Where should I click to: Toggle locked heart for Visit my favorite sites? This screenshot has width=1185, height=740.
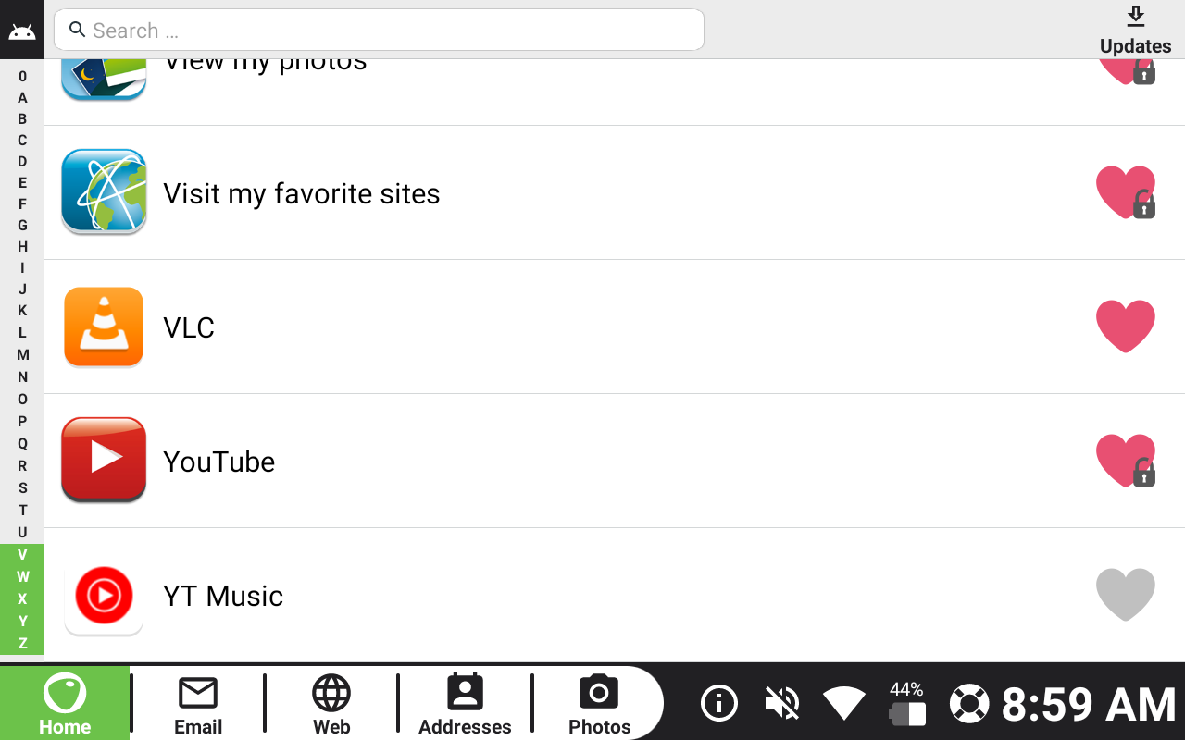1126,192
